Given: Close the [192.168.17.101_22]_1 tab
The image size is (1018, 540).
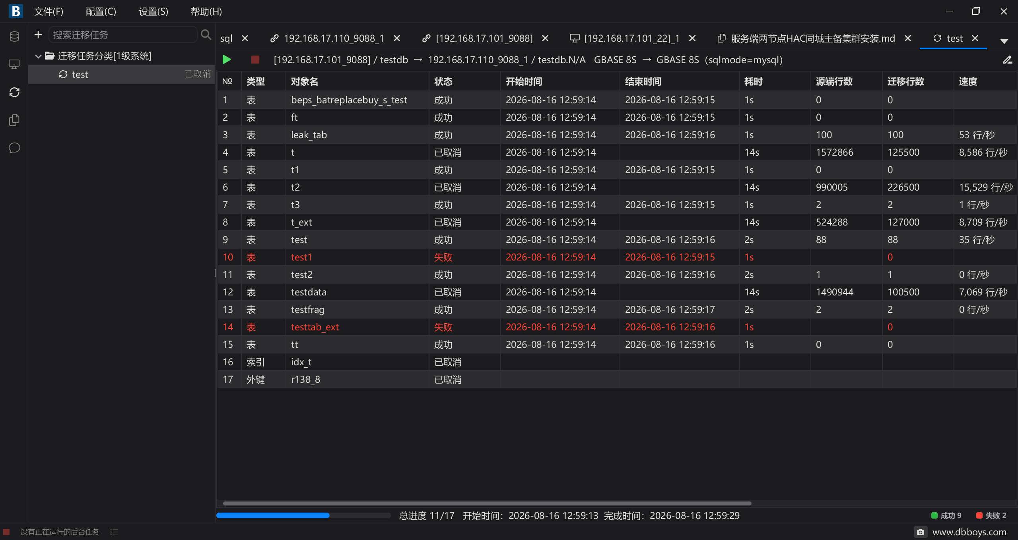Looking at the screenshot, I should pyautogui.click(x=692, y=38).
